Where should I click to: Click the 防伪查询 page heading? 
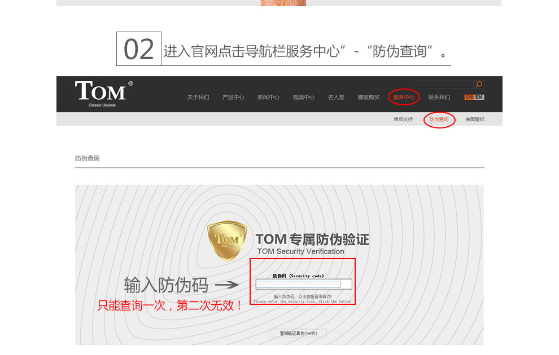click(x=88, y=158)
